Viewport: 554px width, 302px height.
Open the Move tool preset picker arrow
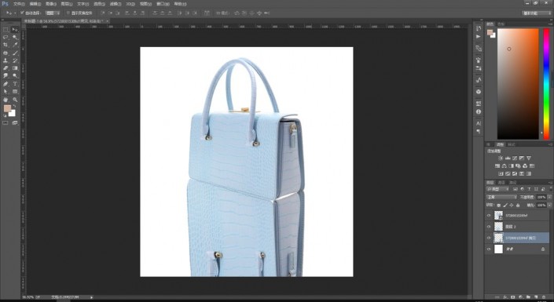point(15,13)
